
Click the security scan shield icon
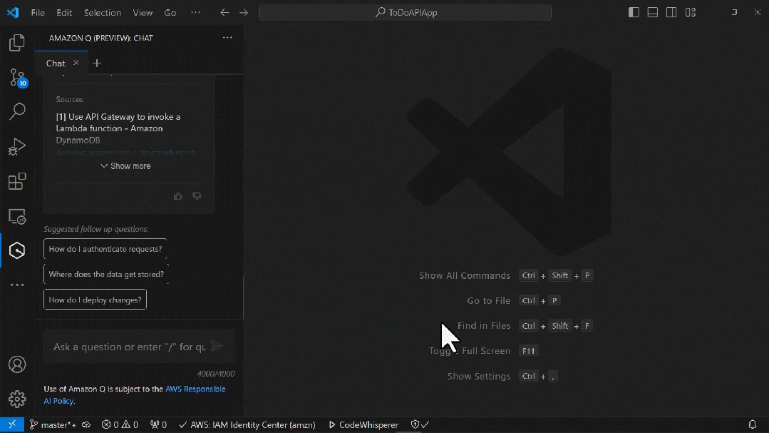pyautogui.click(x=419, y=424)
